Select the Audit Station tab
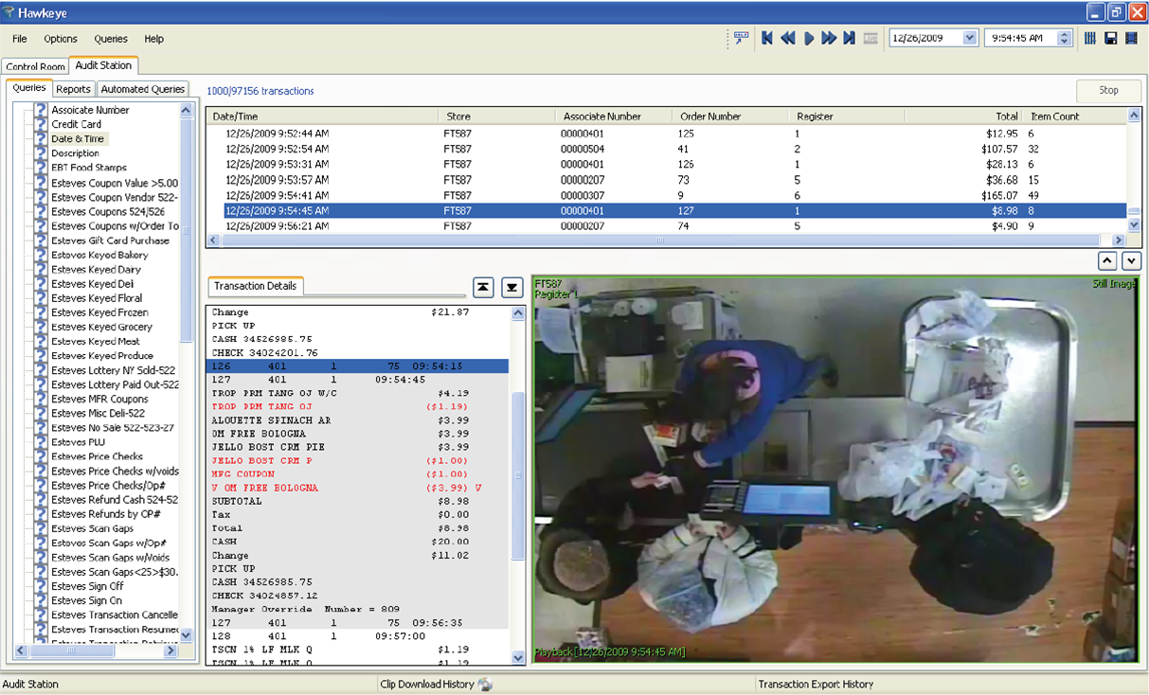 pyautogui.click(x=103, y=65)
